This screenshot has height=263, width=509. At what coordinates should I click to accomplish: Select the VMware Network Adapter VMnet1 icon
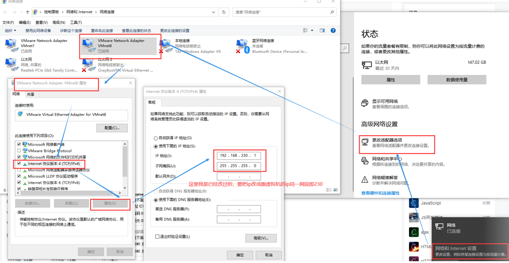(x=12, y=46)
